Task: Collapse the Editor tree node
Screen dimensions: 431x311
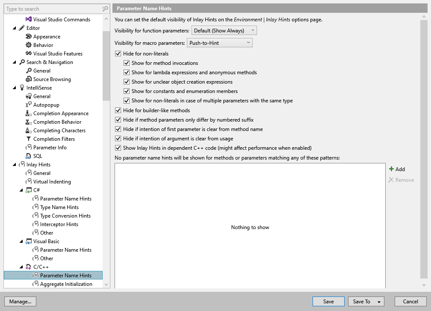Action: 14,28
